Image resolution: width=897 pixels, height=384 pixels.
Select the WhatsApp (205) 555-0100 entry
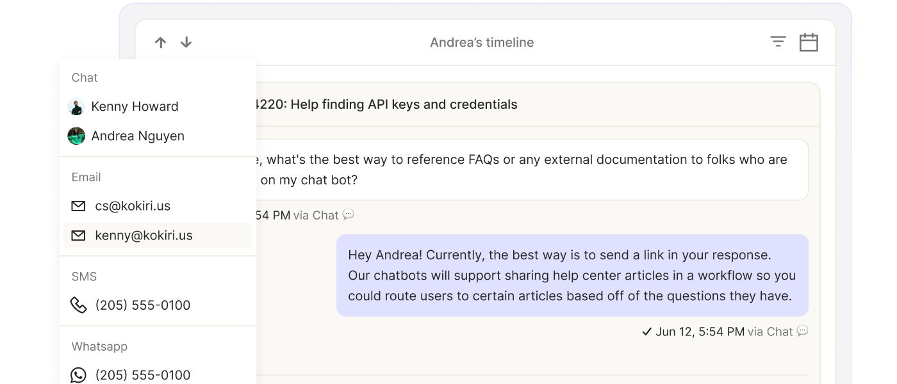point(143,375)
